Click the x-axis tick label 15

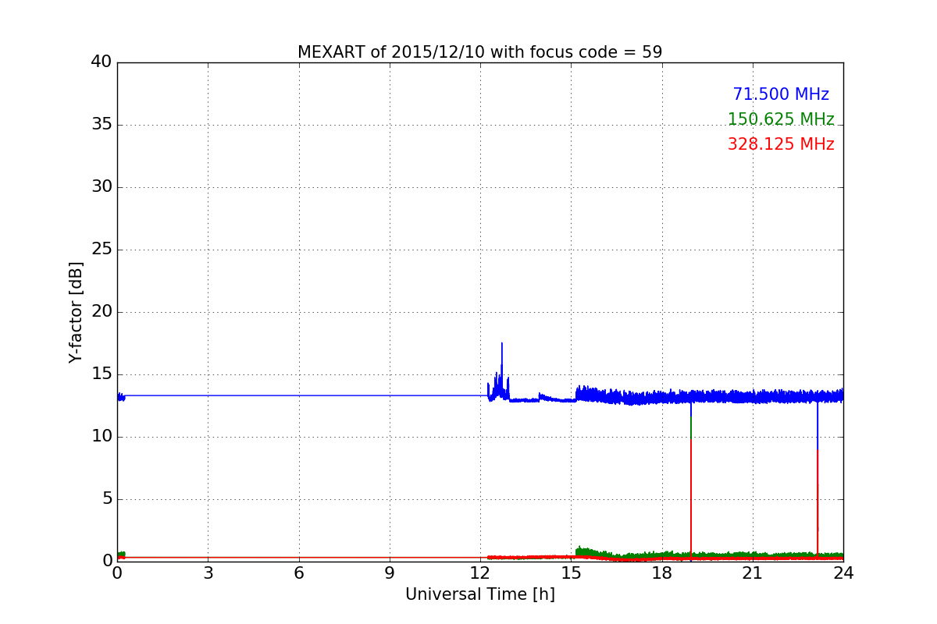[571, 573]
